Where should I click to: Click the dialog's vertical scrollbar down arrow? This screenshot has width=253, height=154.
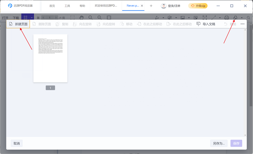coord(245,135)
